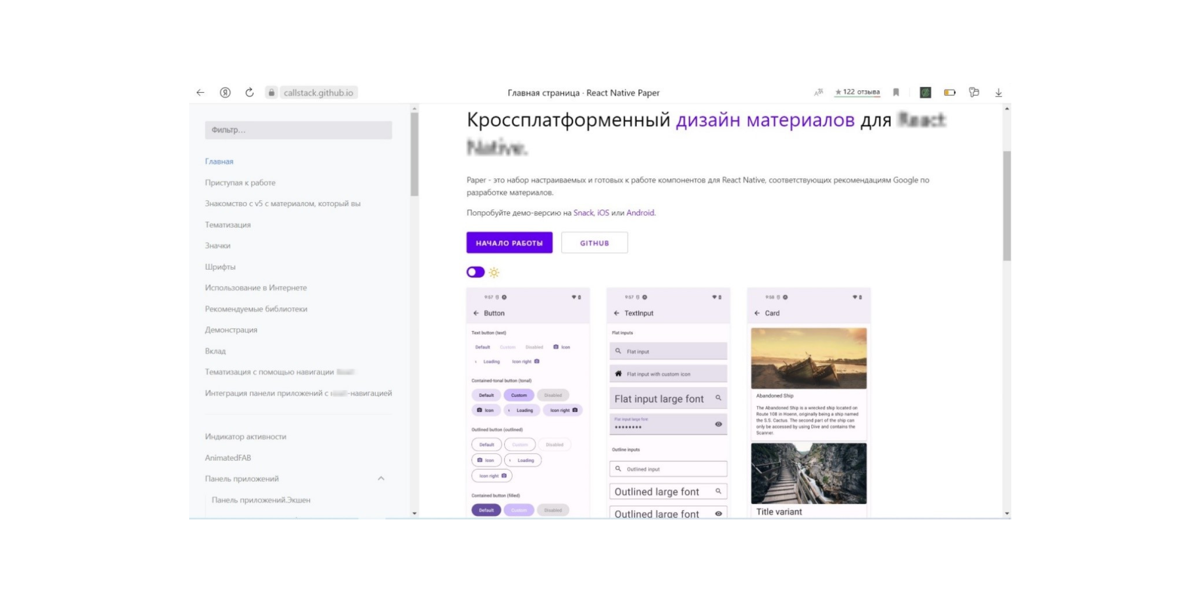Bookmark the page with the bookmark icon
Image resolution: width=1200 pixels, height=603 pixels.
896,92
